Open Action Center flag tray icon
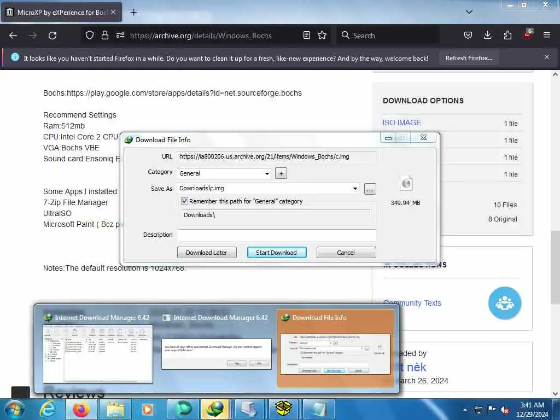This screenshot has height=420, width=560. click(492, 410)
